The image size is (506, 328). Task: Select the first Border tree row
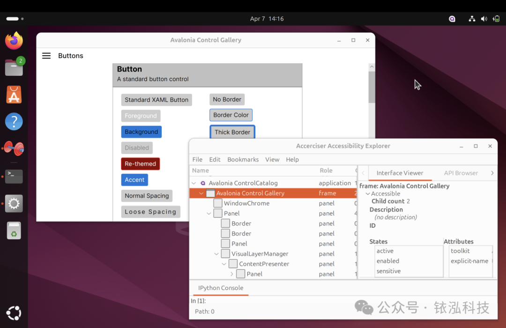273,223
